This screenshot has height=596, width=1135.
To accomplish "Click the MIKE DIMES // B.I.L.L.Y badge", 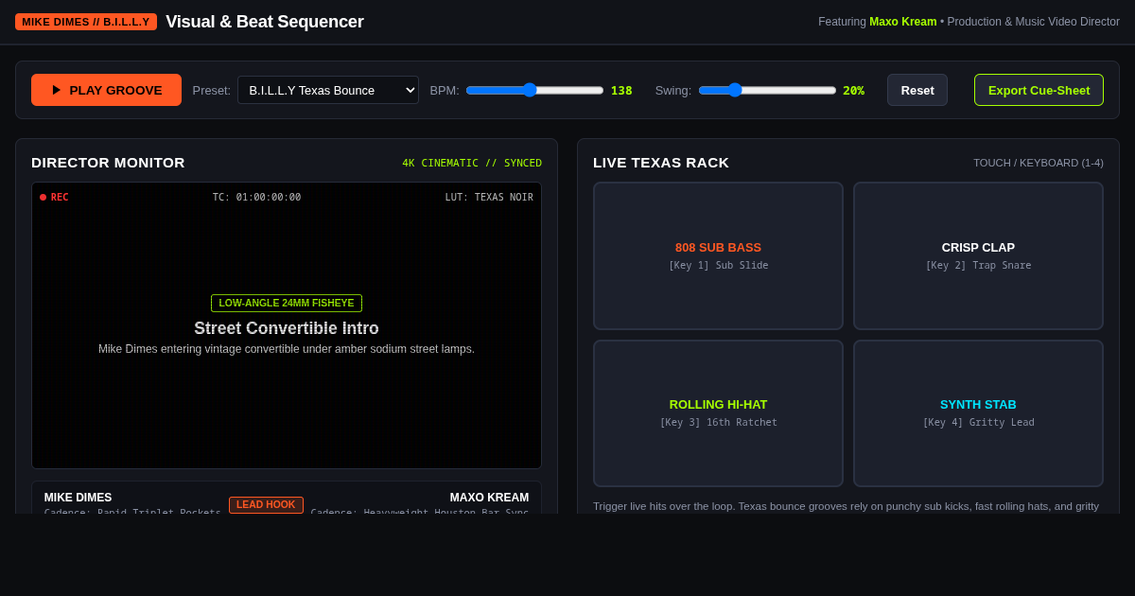I will 86,22.
